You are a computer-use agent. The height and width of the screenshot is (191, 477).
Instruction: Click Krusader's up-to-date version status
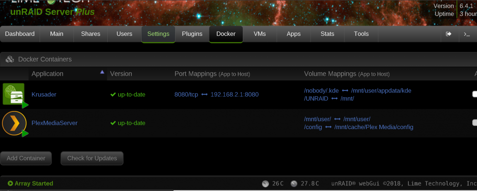(x=128, y=94)
